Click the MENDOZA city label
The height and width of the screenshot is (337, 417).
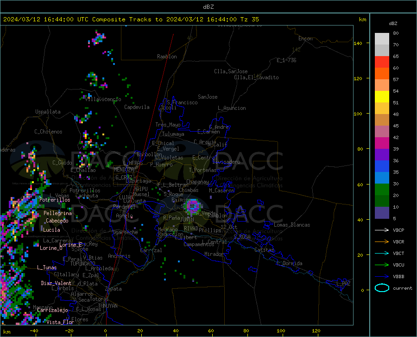pos(124,170)
